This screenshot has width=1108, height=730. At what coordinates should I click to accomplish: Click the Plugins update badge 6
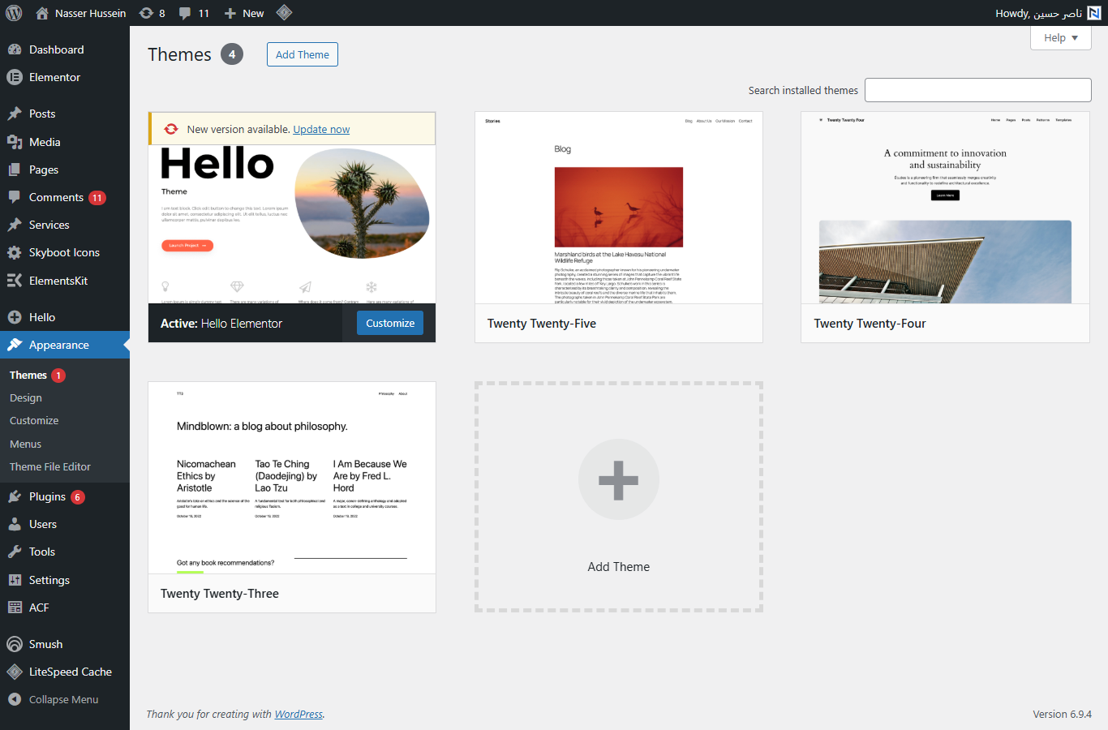pos(78,497)
